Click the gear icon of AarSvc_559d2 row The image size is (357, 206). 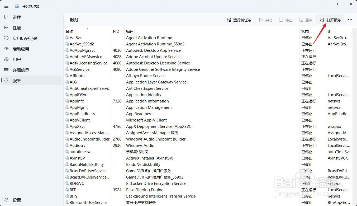(x=67, y=44)
